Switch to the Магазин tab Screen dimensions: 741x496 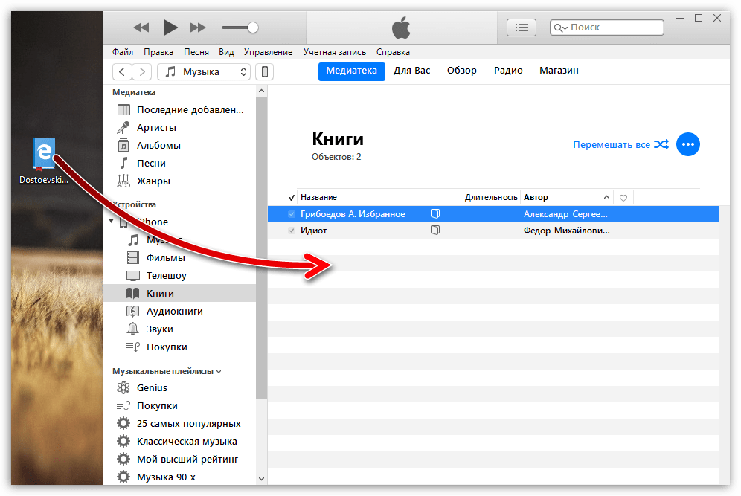pos(559,71)
